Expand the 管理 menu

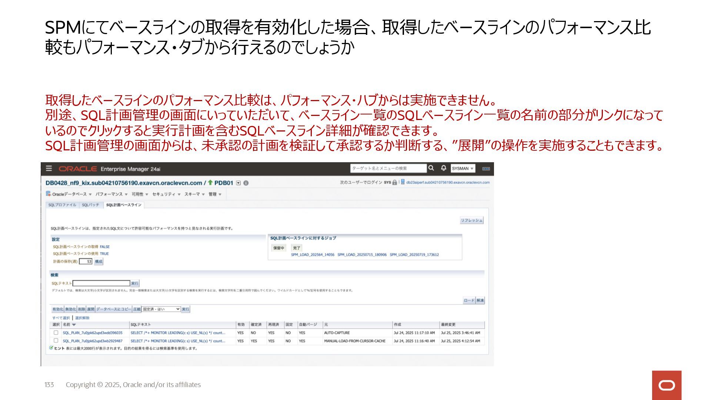(x=215, y=194)
